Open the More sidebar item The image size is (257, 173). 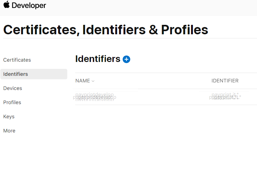(x=9, y=131)
